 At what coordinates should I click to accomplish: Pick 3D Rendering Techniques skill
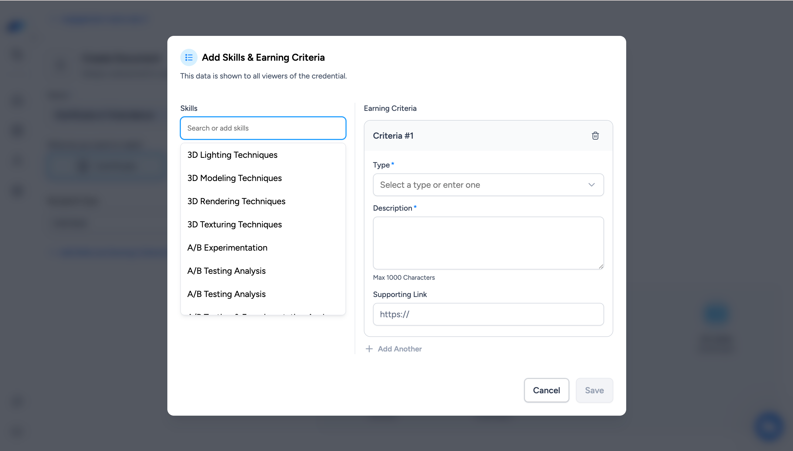click(236, 201)
